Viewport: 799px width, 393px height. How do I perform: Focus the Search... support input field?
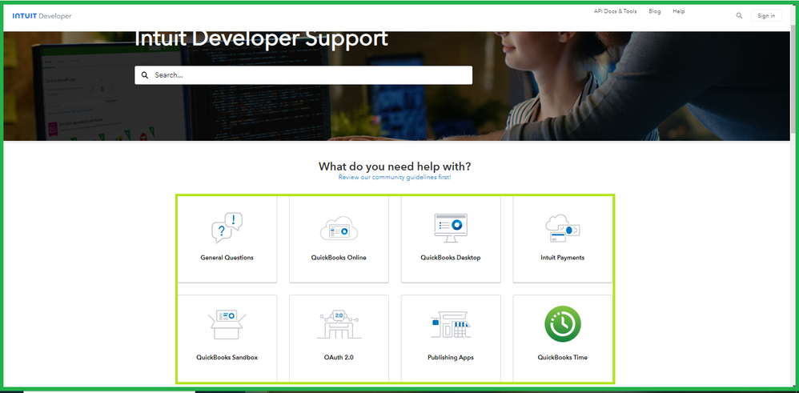303,75
